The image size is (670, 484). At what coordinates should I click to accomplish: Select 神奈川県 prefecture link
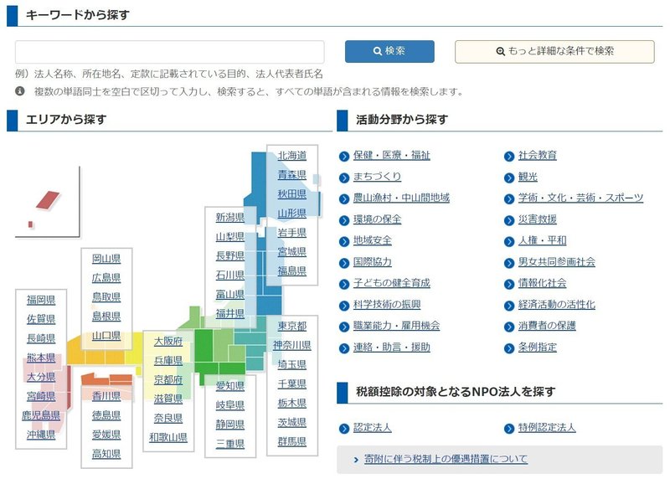[x=292, y=346]
